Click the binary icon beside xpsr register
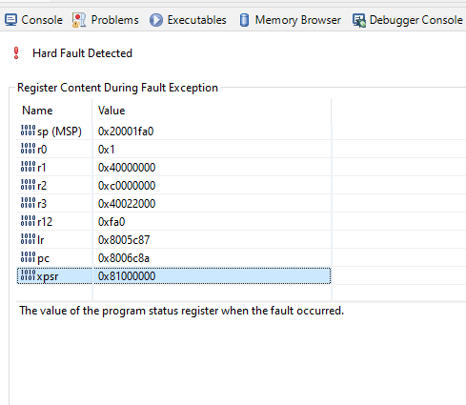Screen dimensions: 466x405 tap(28, 275)
